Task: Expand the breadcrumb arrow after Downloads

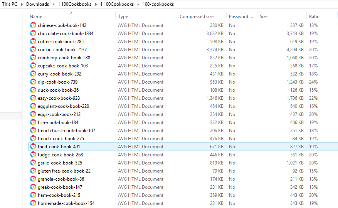Action: 54,4
